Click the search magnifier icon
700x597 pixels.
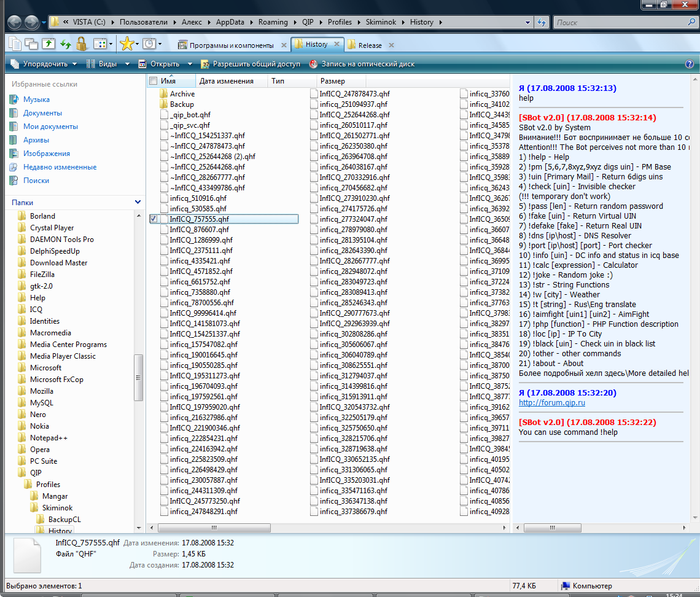(x=692, y=22)
